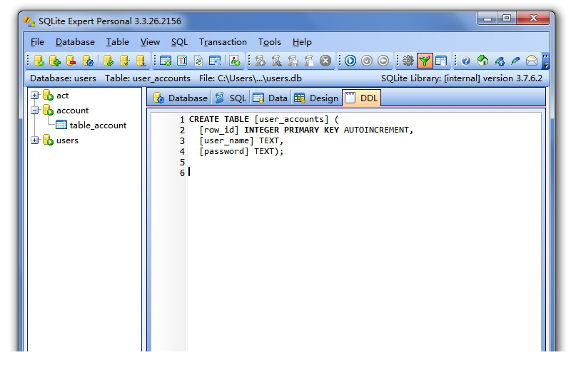Screen dimensions: 571x365
Task: Click the 'Table: user_accounts' status text
Action: pyautogui.click(x=148, y=78)
